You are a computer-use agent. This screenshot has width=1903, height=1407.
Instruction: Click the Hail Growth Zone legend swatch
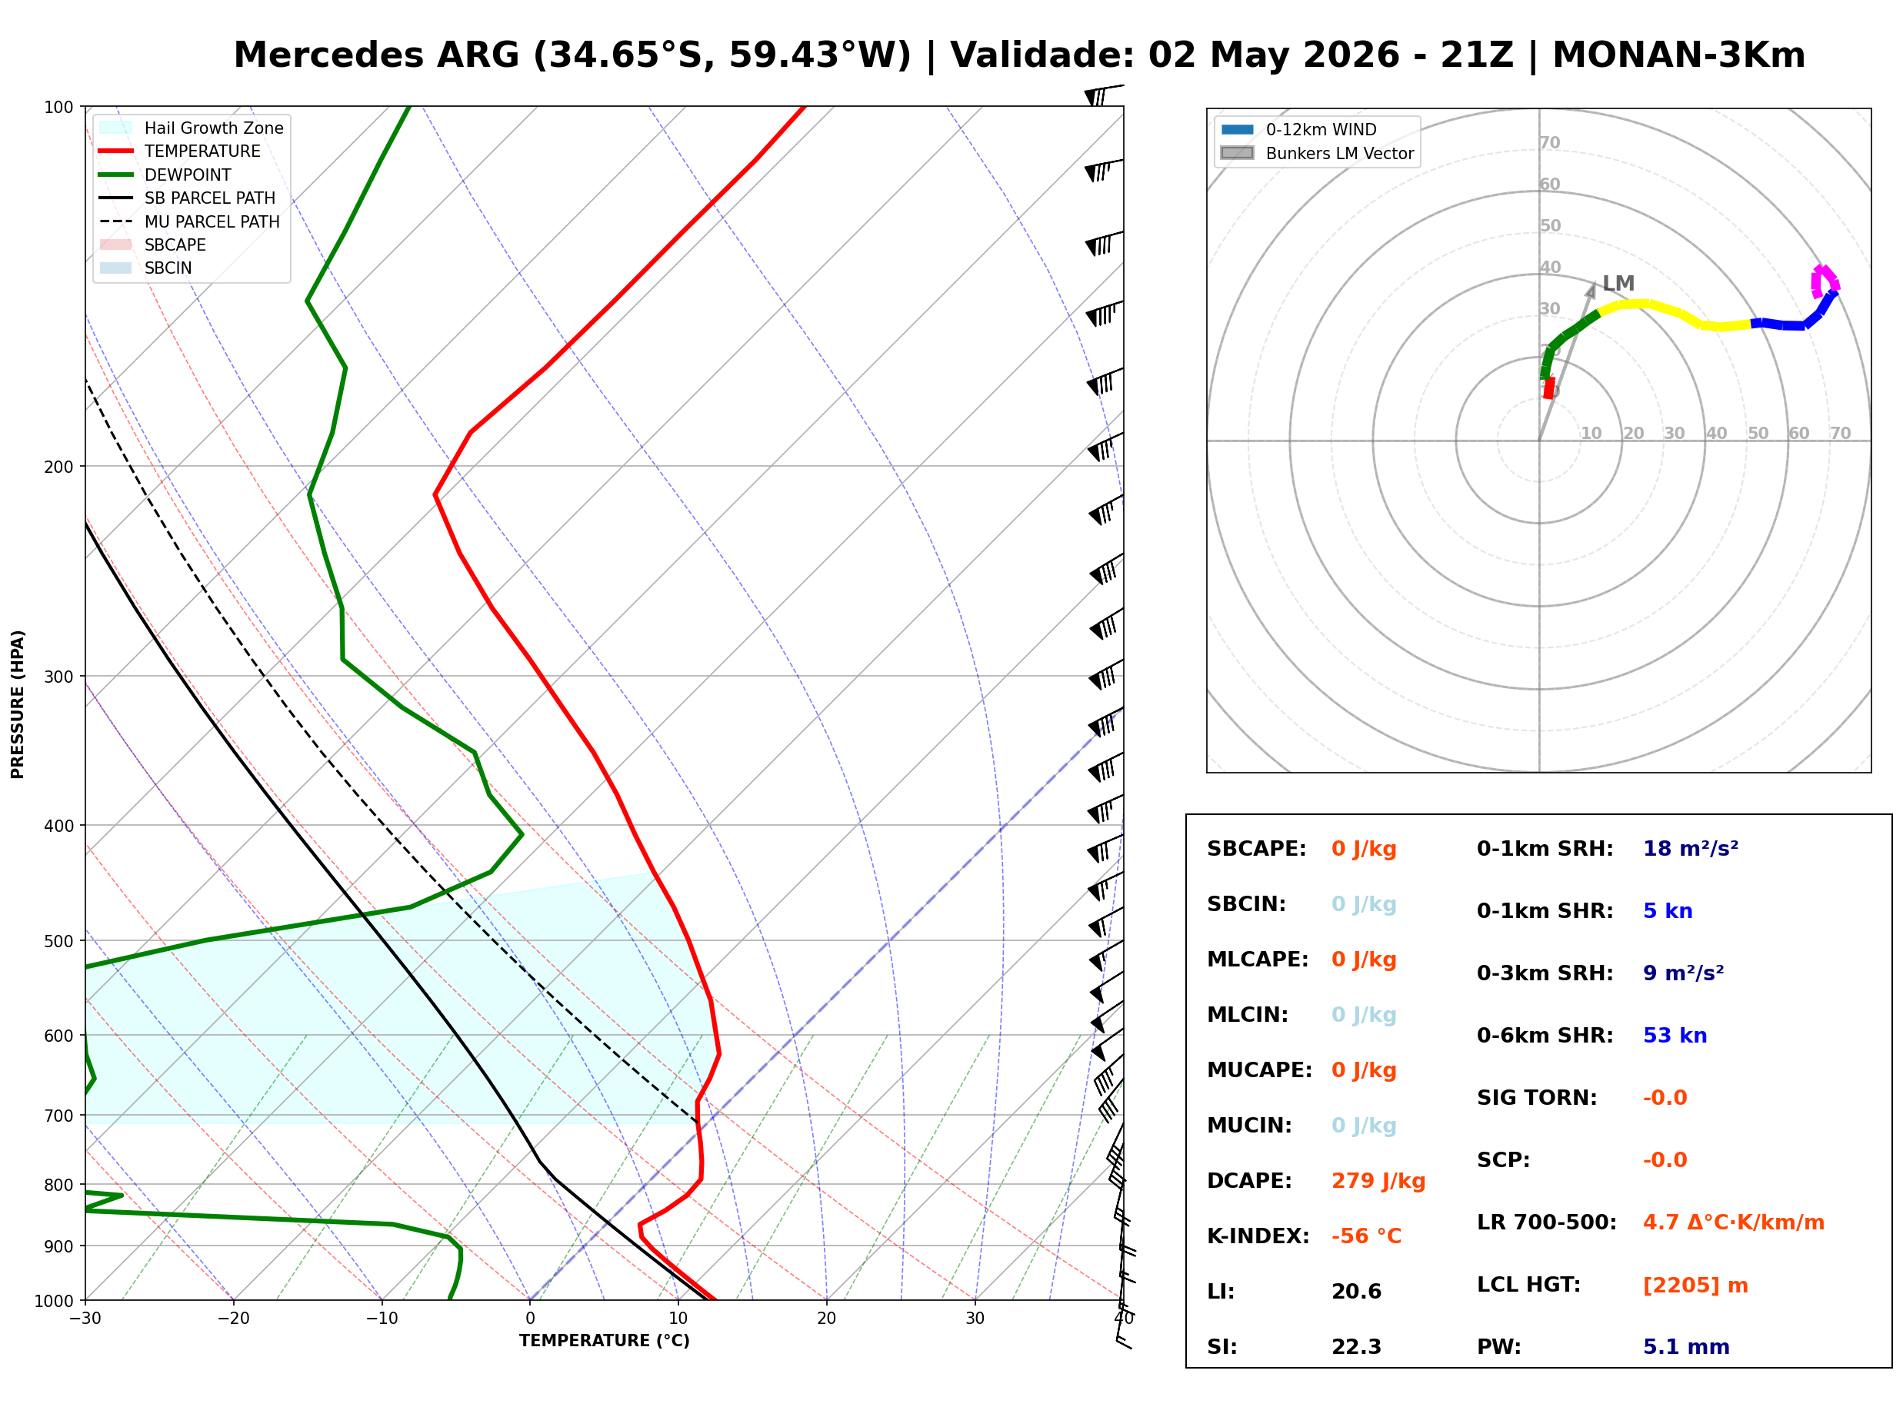(x=116, y=128)
